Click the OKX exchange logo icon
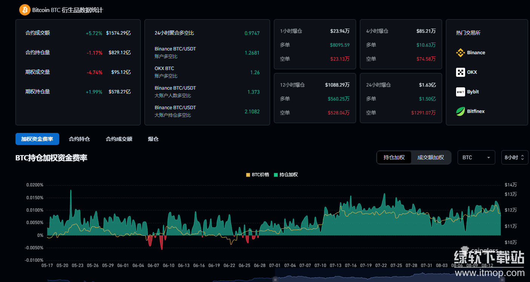The width and height of the screenshot is (530, 282). coord(460,72)
